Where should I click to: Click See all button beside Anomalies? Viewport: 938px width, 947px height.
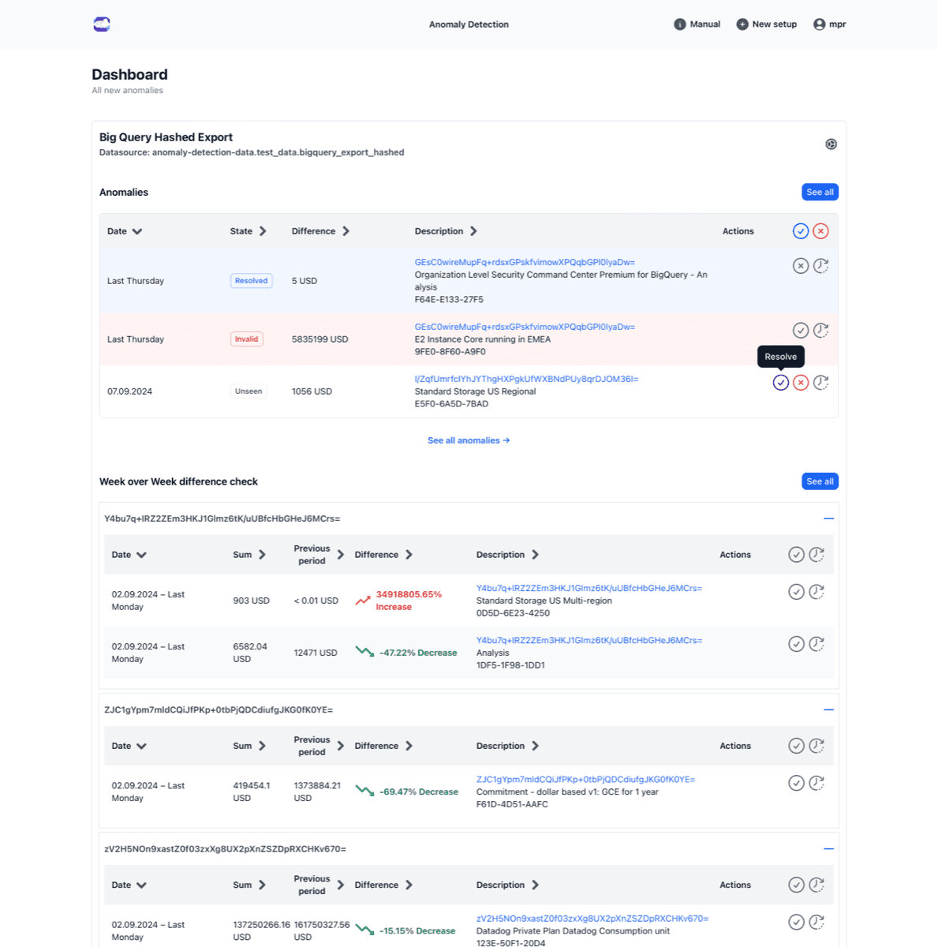(x=820, y=193)
